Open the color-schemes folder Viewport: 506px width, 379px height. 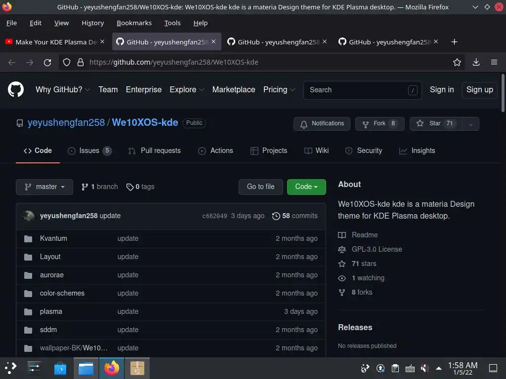[x=62, y=293]
